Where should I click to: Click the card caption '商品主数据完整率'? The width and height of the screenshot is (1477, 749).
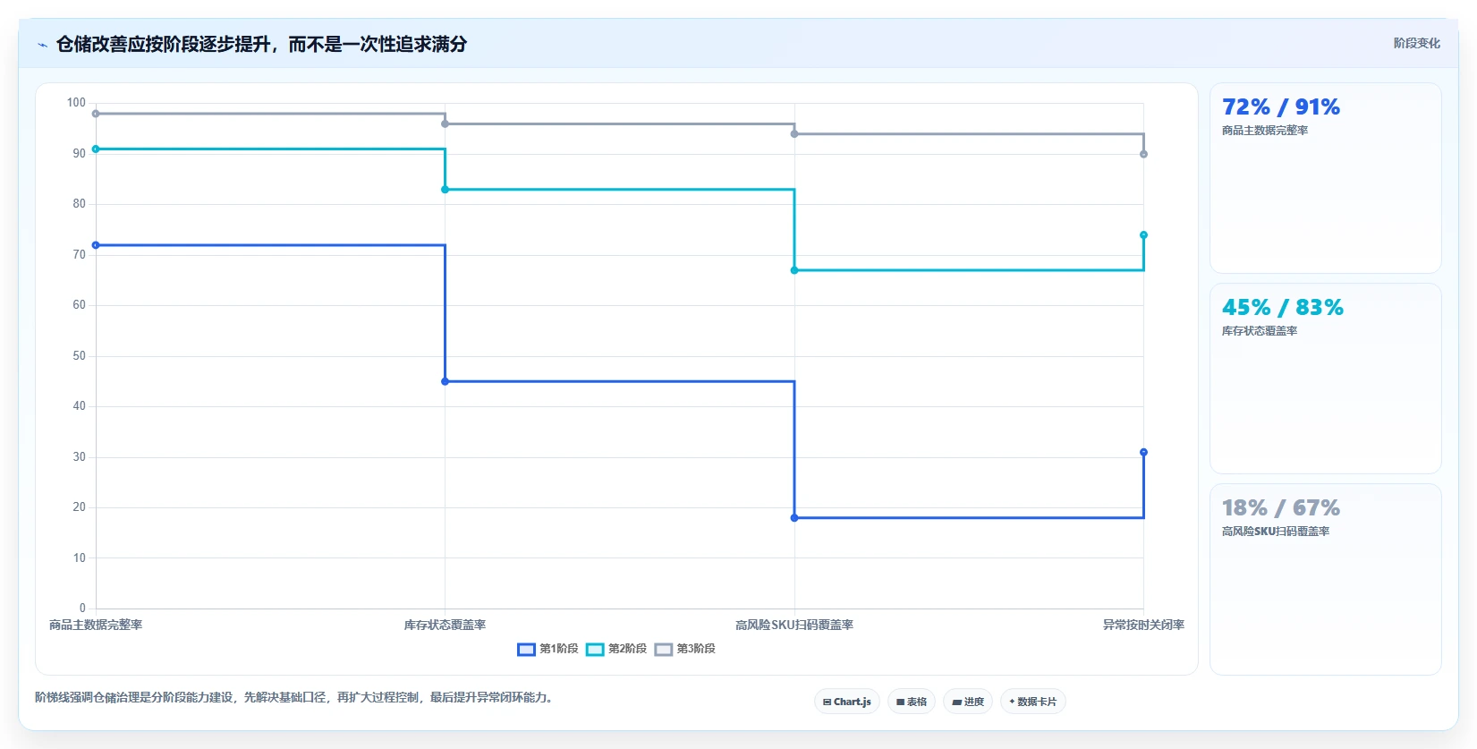point(1265,131)
